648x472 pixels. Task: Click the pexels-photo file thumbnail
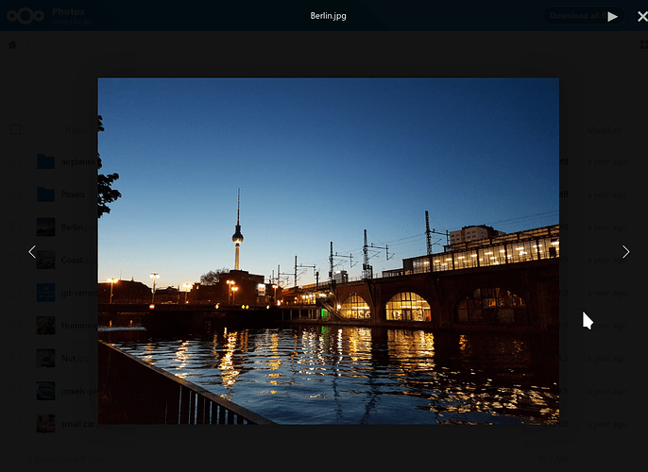pos(45,391)
